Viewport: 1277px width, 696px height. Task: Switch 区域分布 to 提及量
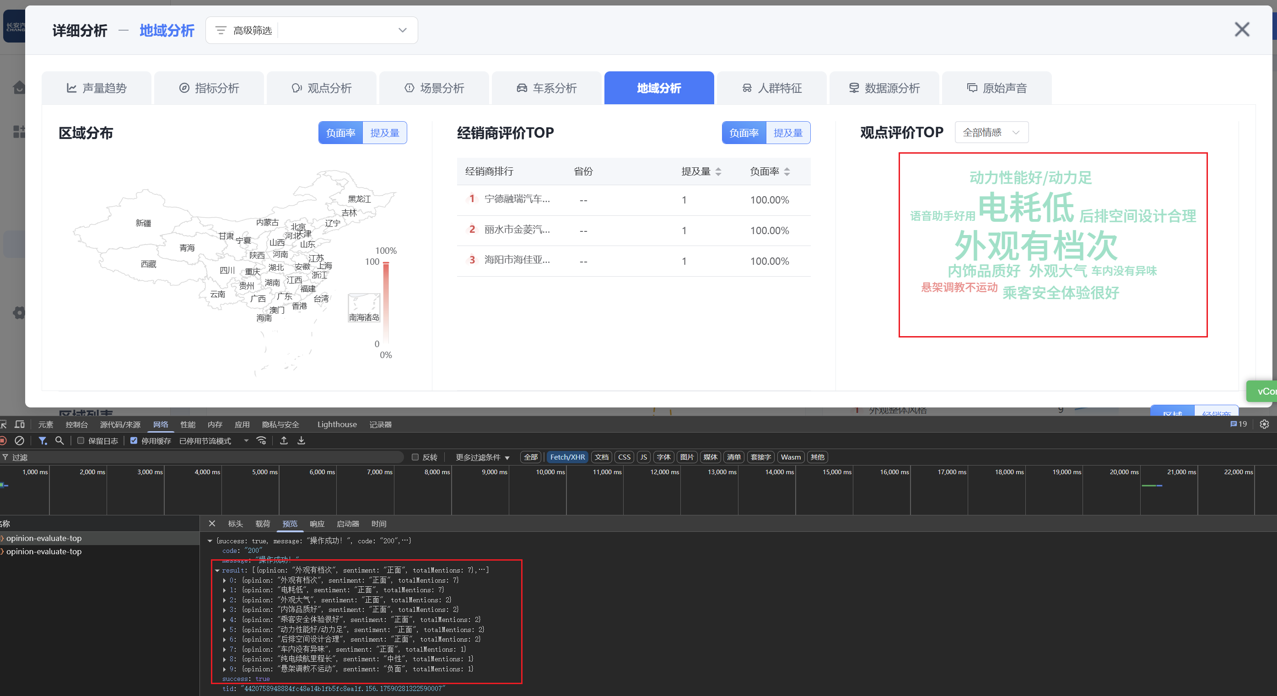(x=385, y=133)
